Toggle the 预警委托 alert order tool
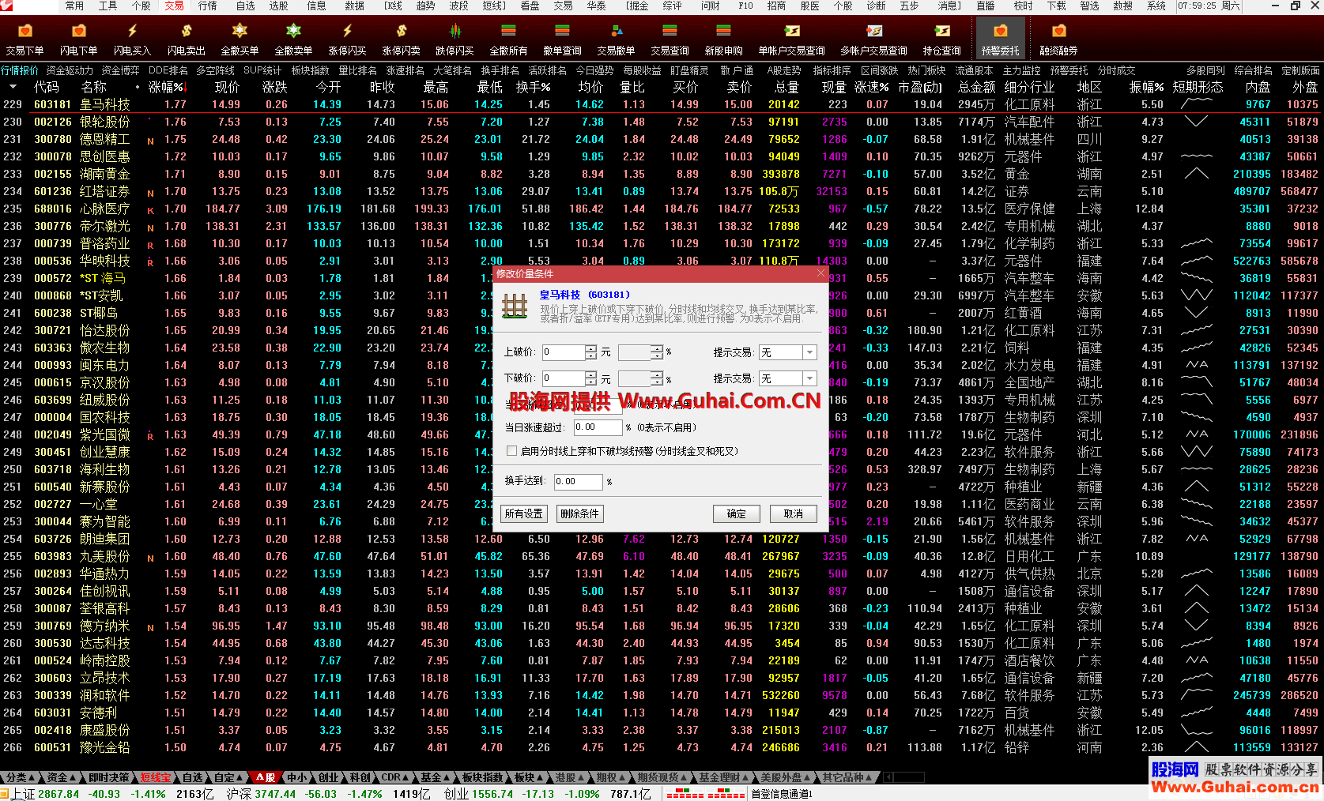 [1000, 39]
